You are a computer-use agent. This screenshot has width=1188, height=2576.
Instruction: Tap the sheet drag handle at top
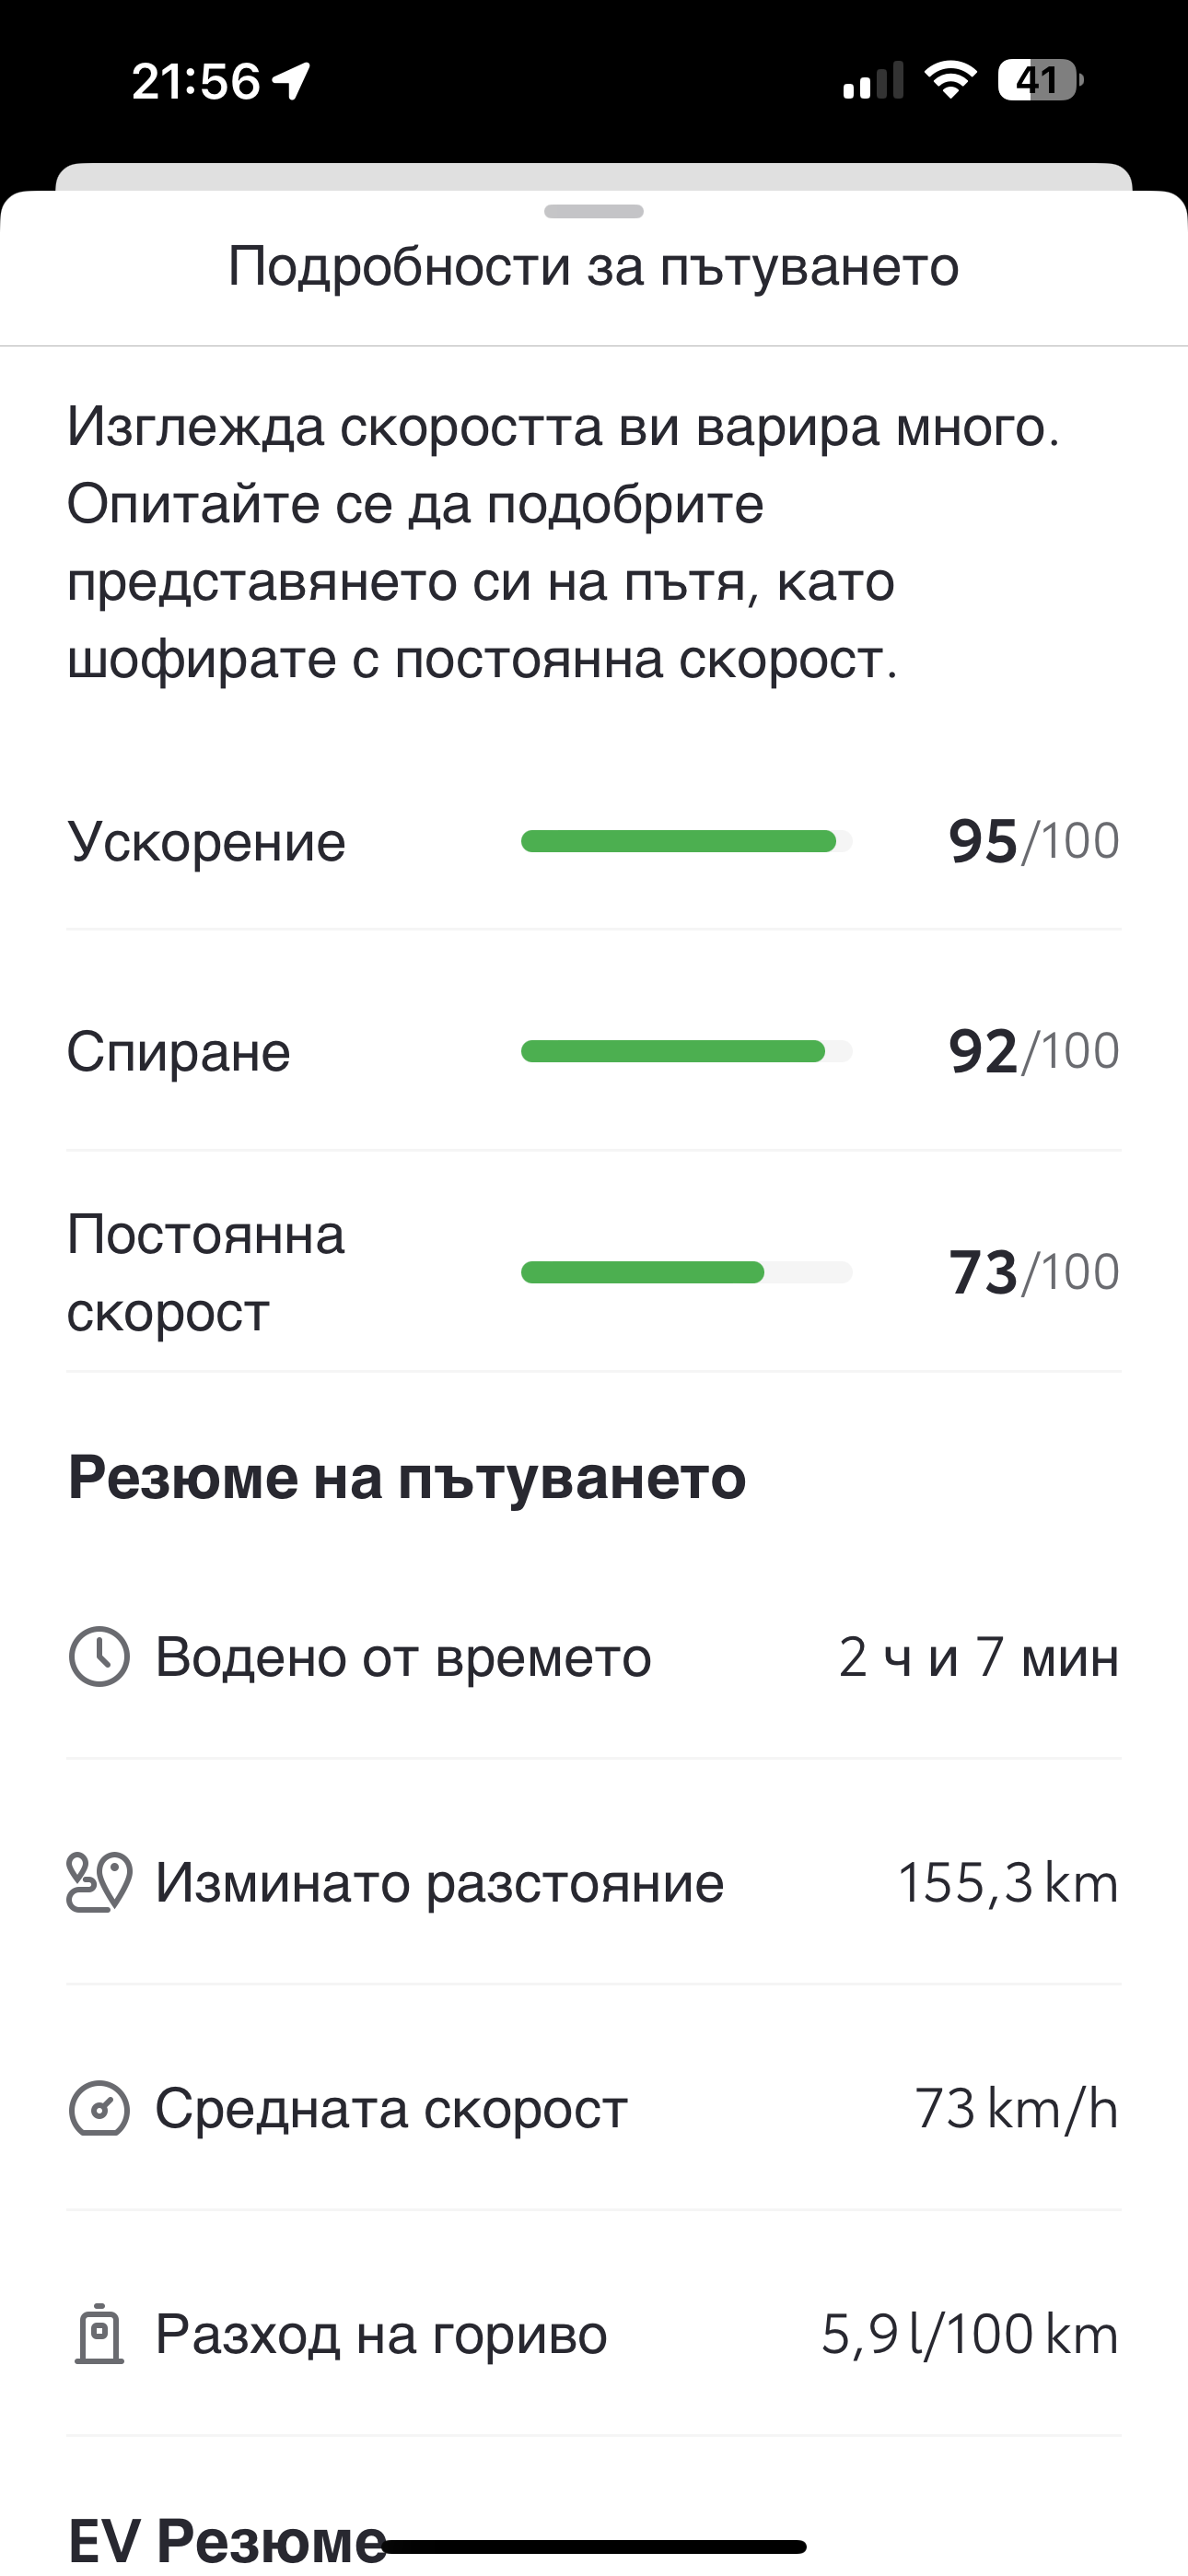[x=594, y=211]
